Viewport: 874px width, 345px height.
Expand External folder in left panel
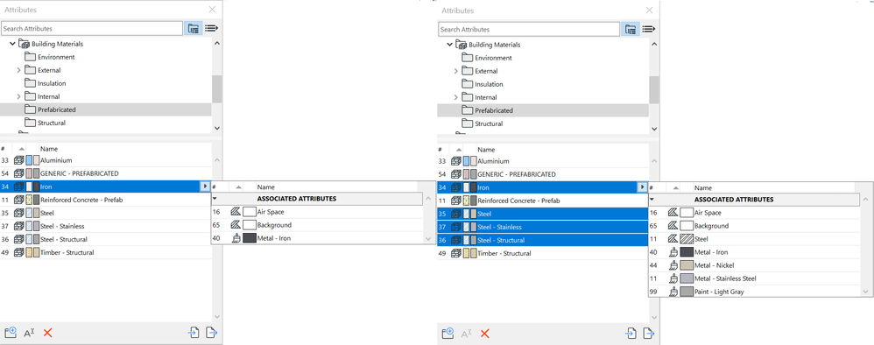pyautogui.click(x=18, y=70)
